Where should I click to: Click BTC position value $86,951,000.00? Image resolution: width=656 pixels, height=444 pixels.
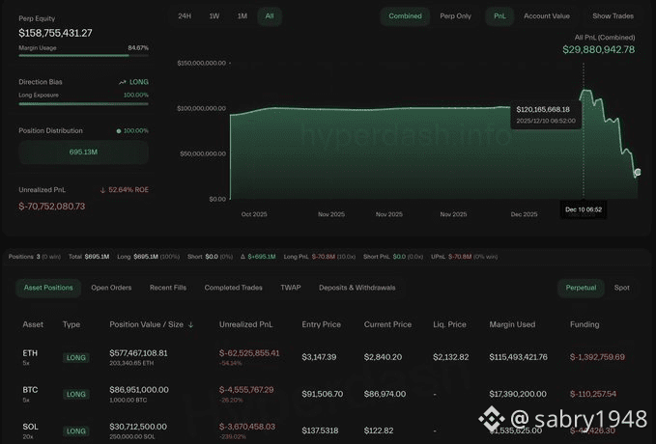(139, 390)
